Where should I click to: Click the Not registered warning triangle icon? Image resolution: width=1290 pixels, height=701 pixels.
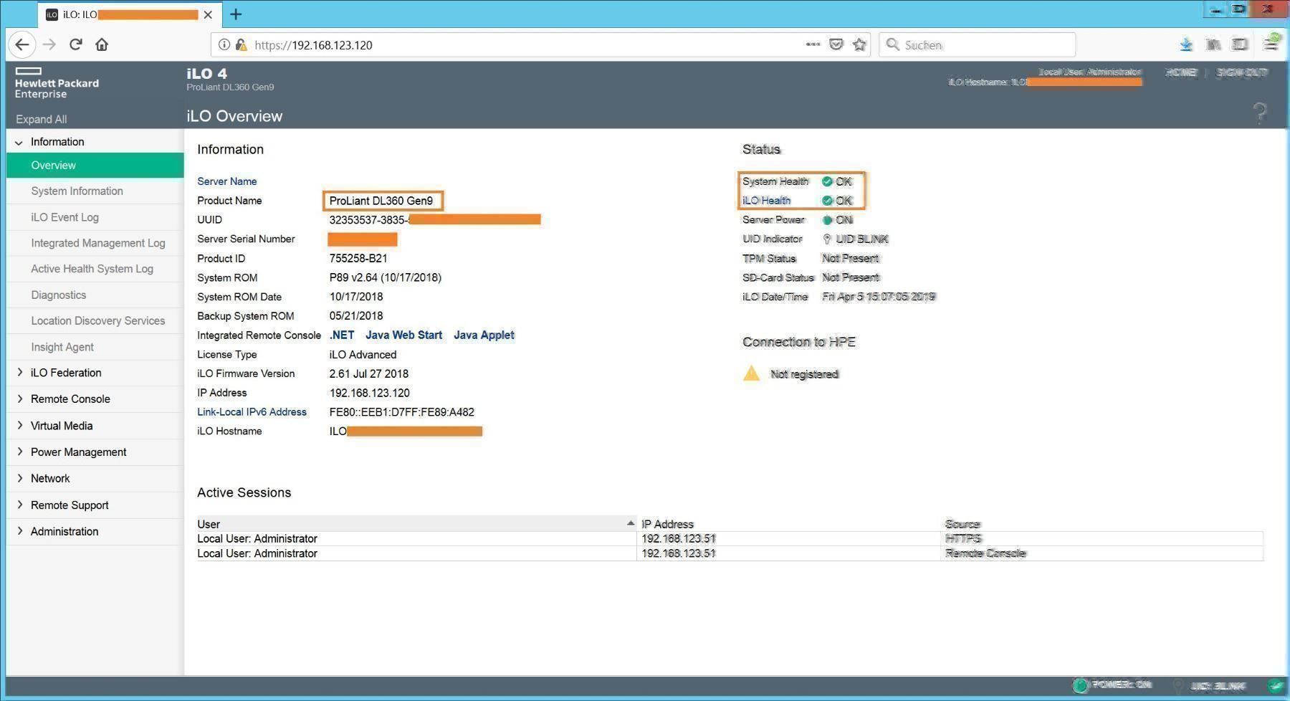751,373
